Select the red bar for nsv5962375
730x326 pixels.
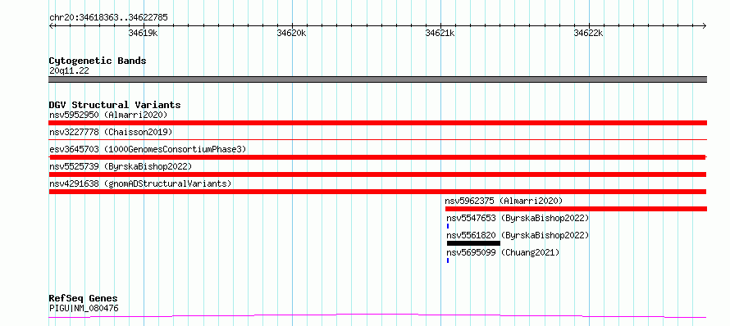tap(576, 209)
